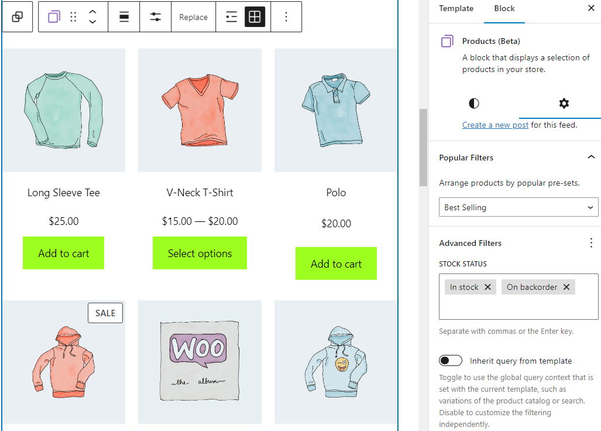Switch products to list view layout

(x=231, y=16)
